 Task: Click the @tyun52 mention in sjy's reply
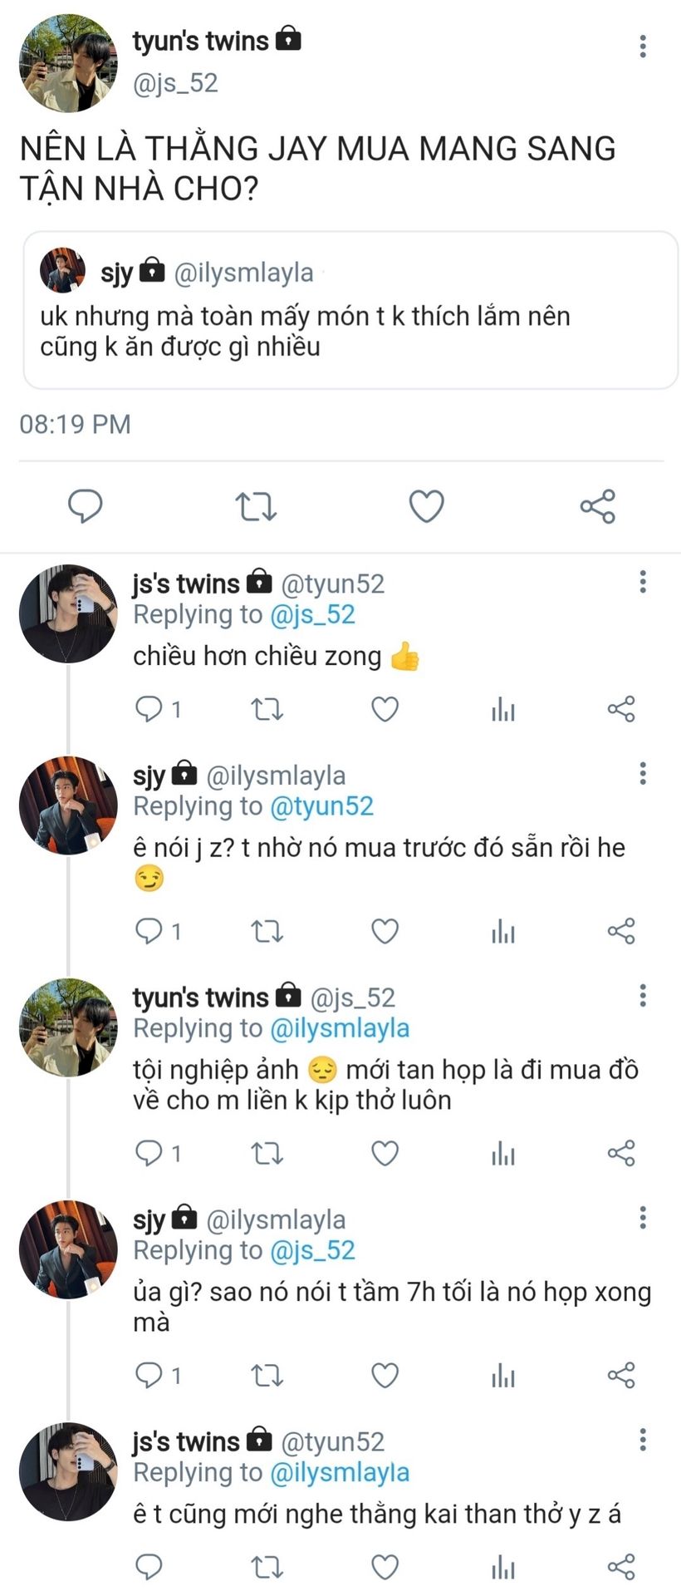point(322,805)
